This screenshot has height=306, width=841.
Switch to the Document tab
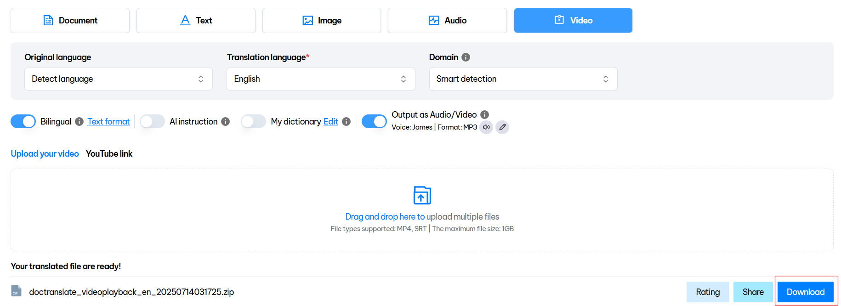70,21
